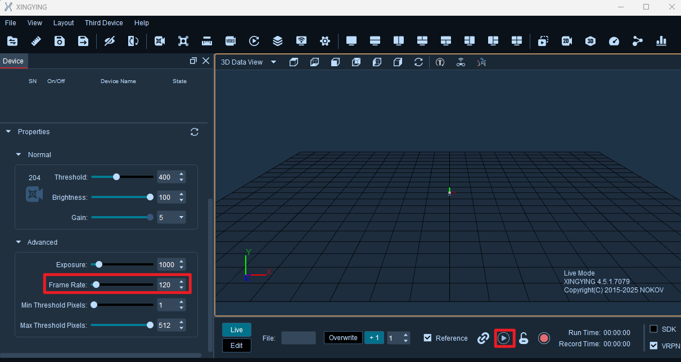Screen dimensions: 681x362
Task: Open the 3D hexagon view icon
Action: 590,41
